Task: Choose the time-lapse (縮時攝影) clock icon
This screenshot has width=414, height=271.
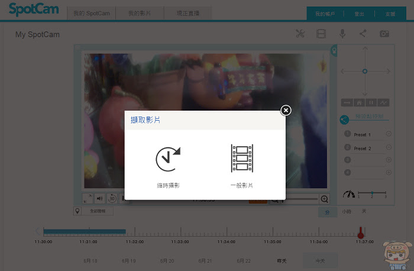Action: pos(168,159)
